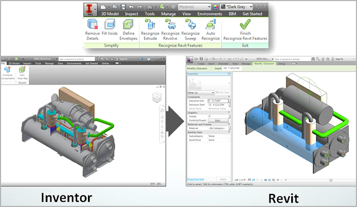Open the Manage tab in top ribbon

tap(169, 14)
